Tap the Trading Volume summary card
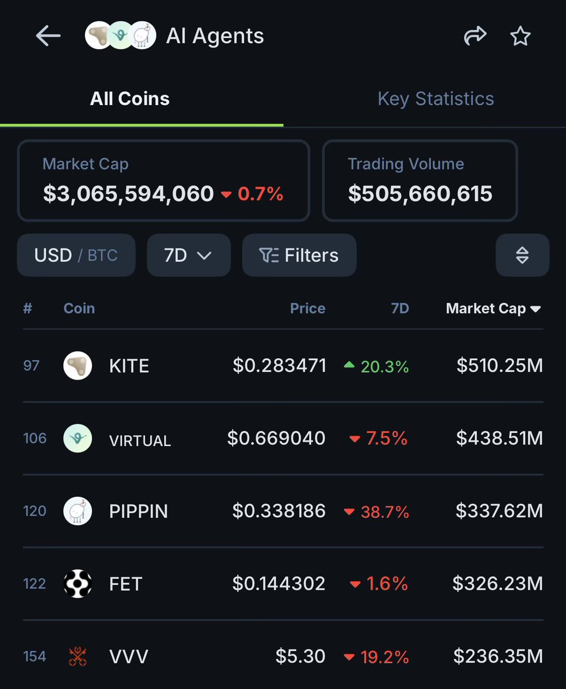Image resolution: width=566 pixels, height=689 pixels. (420, 180)
